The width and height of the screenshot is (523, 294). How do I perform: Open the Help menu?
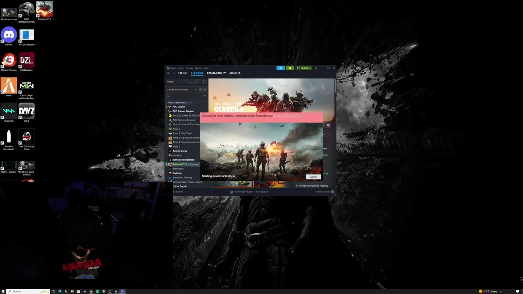tap(206, 68)
